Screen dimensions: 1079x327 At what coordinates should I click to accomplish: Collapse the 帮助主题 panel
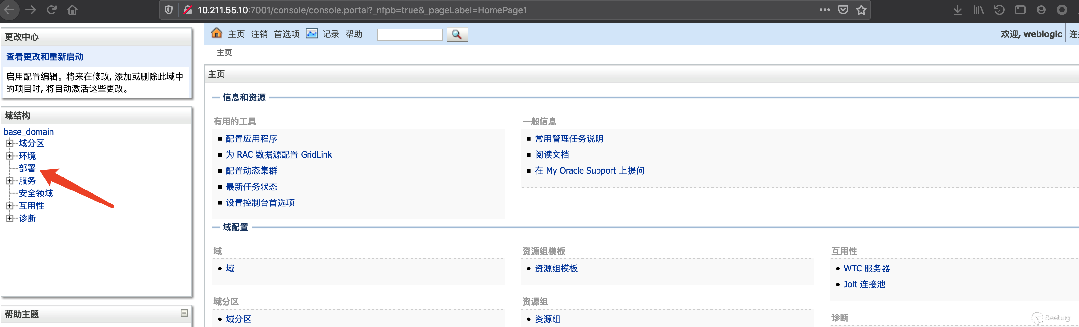(184, 313)
